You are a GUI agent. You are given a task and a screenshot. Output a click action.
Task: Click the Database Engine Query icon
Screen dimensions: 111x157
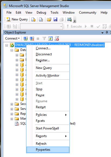point(33,19)
